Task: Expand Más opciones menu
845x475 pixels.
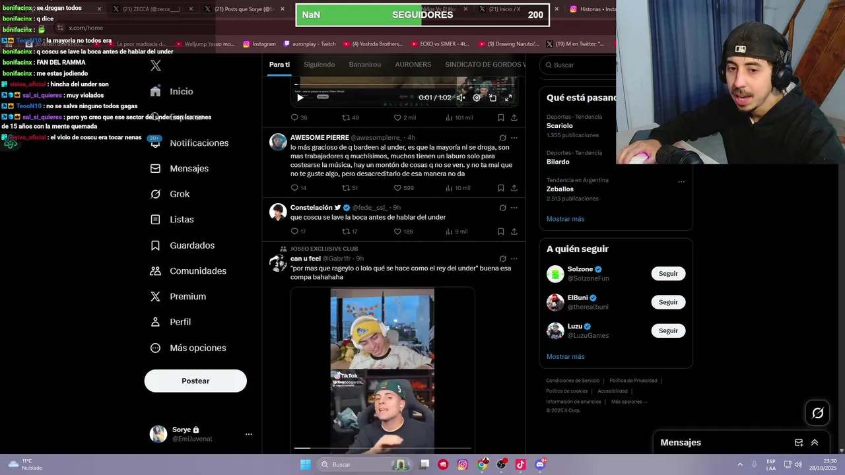Action: (x=188, y=348)
